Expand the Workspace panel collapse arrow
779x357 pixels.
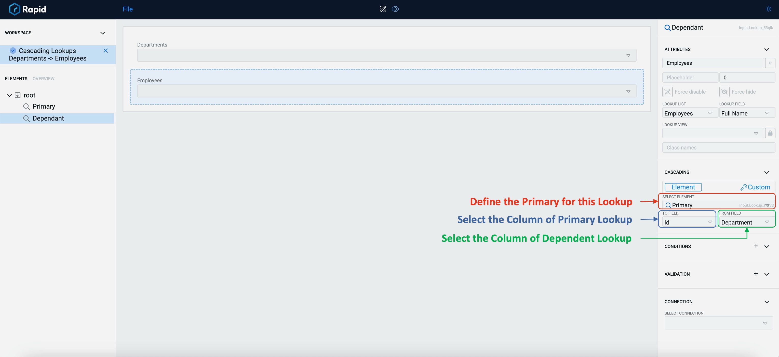coord(103,32)
